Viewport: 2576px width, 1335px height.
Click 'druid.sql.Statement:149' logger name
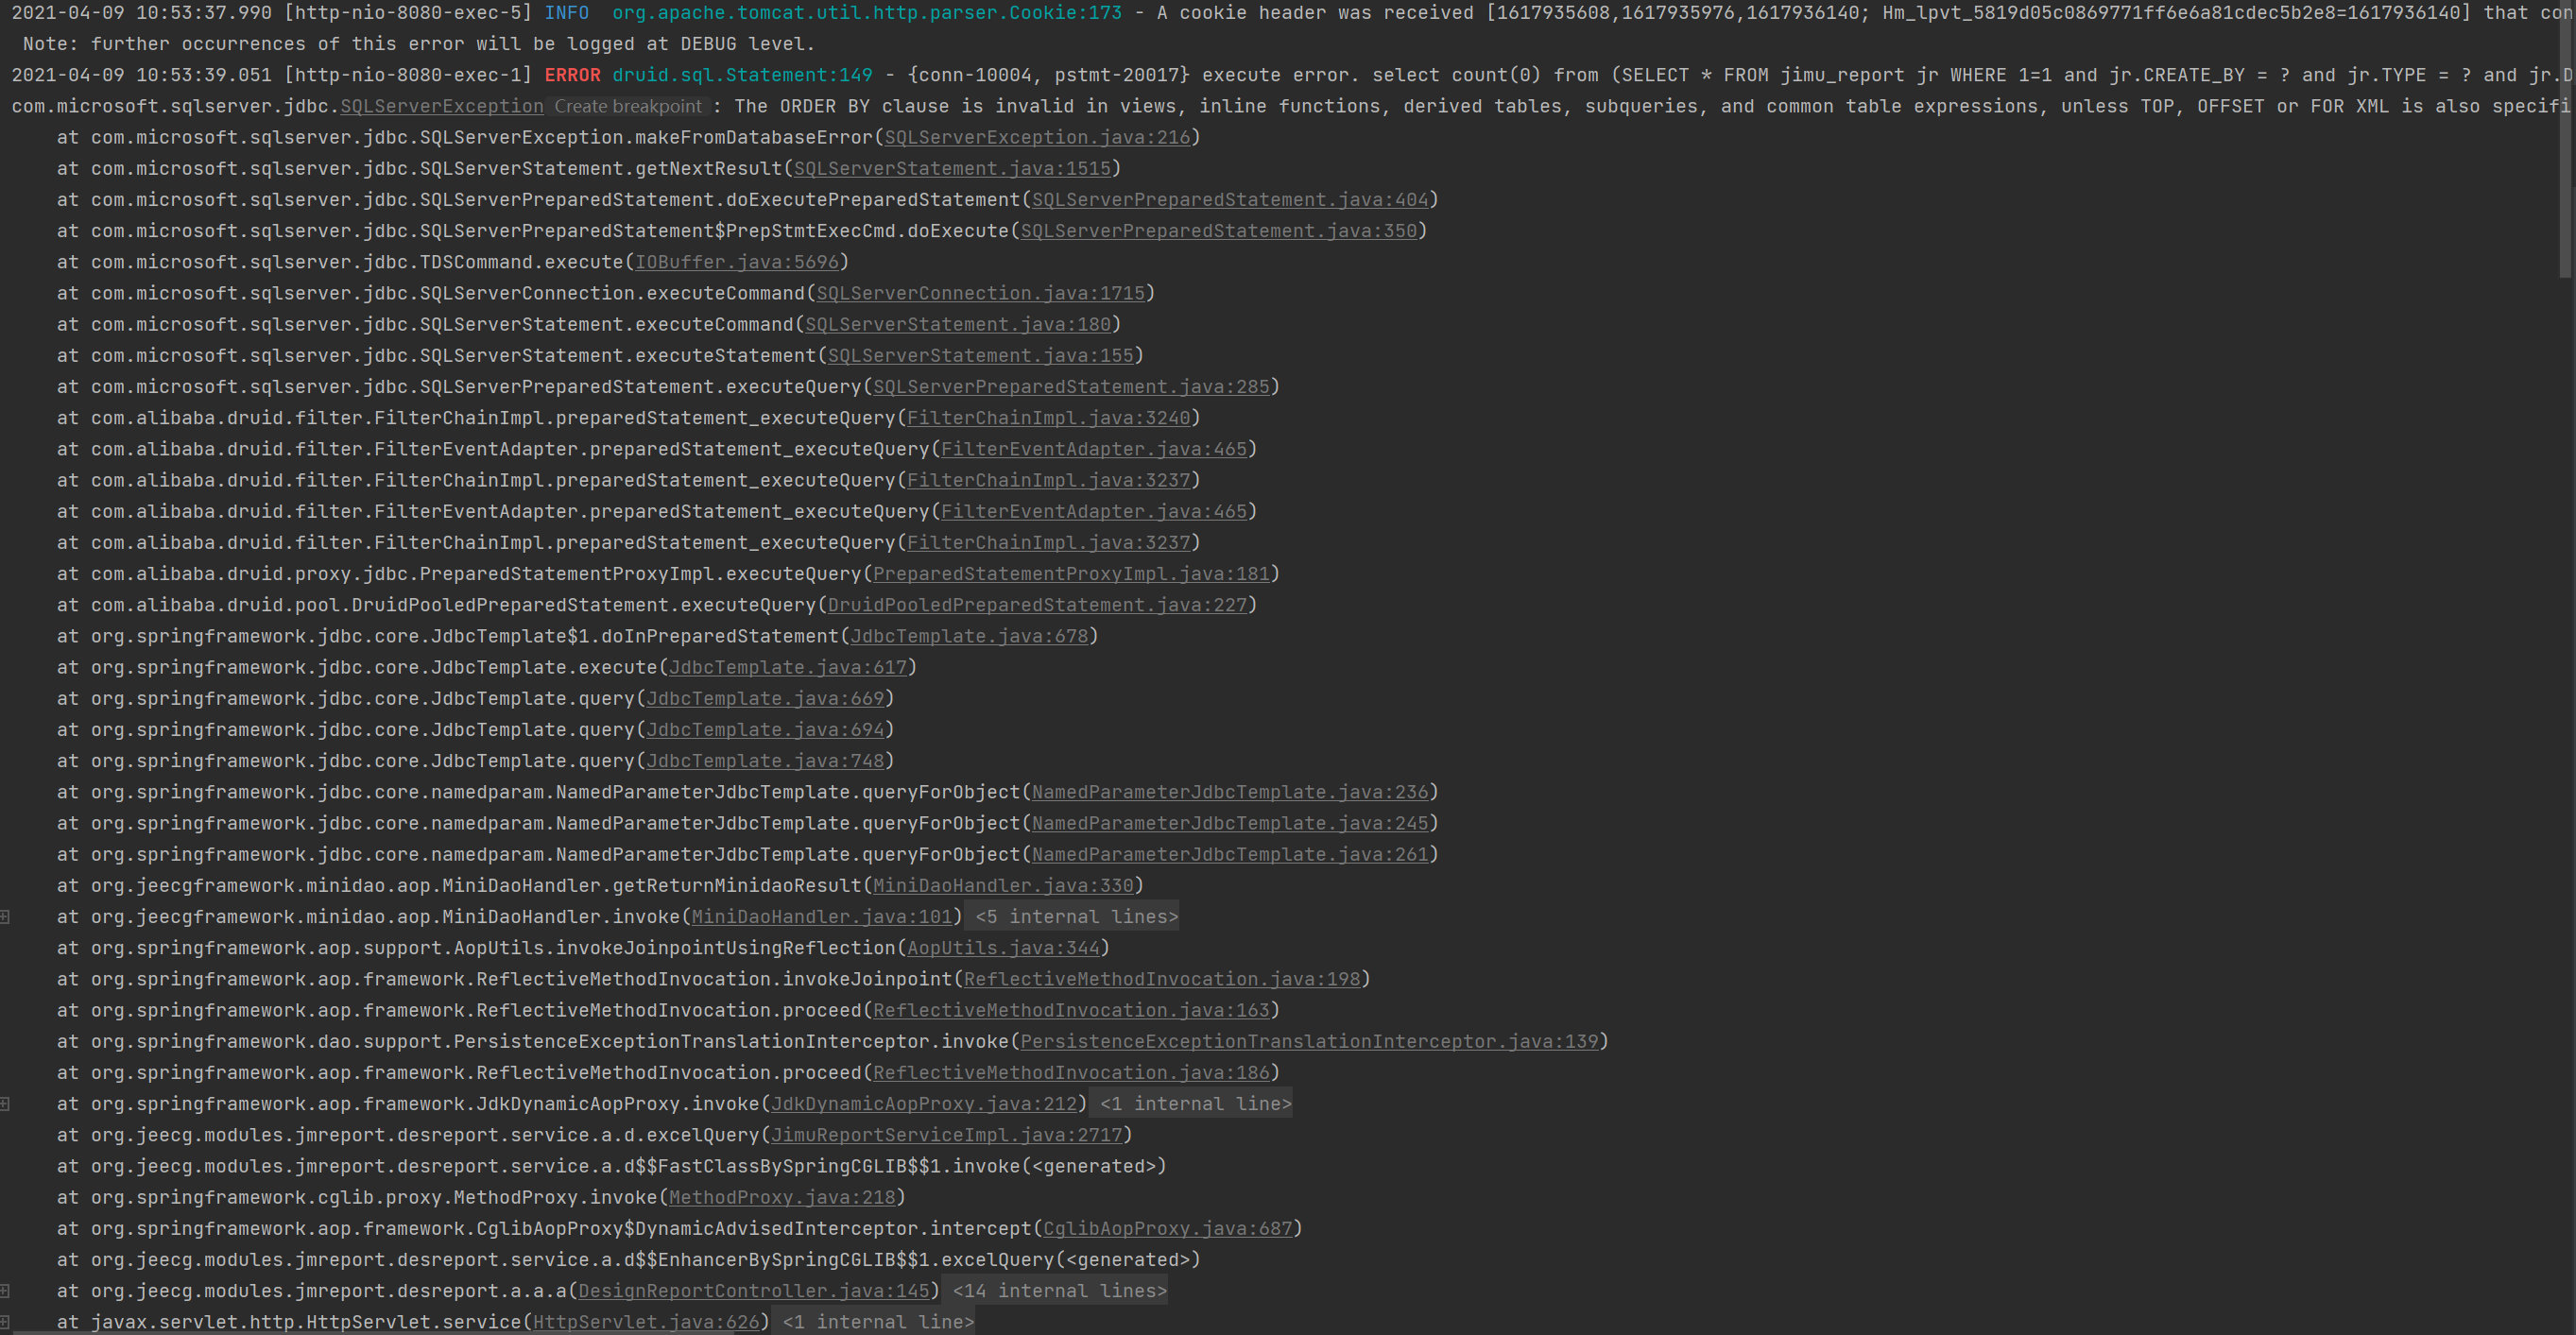coord(742,75)
